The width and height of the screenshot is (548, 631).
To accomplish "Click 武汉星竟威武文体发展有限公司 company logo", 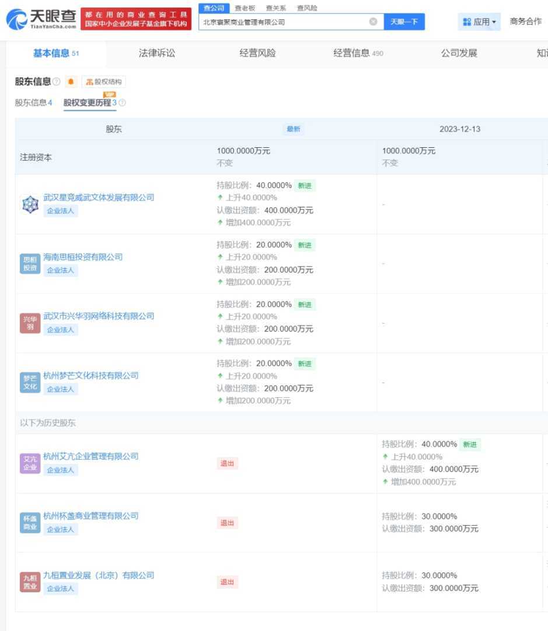I will pos(30,204).
